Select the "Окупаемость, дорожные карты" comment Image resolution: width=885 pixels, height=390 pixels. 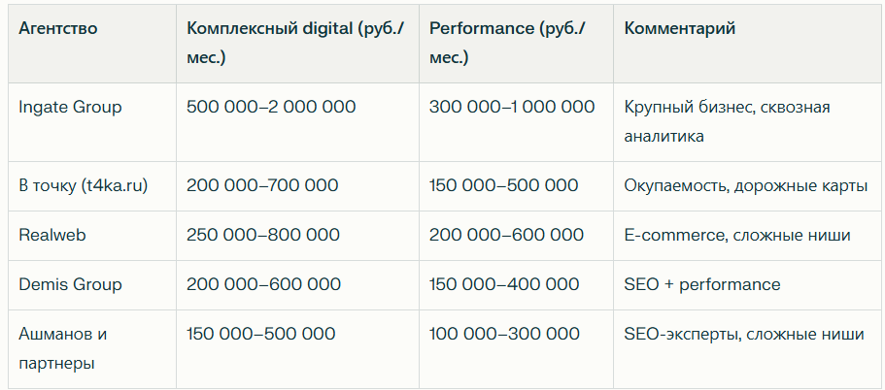745,185
